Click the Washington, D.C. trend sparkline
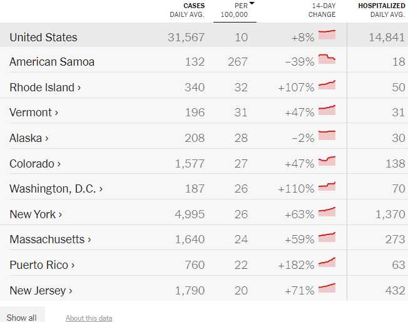This screenshot has width=408, height=322. [x=327, y=187]
